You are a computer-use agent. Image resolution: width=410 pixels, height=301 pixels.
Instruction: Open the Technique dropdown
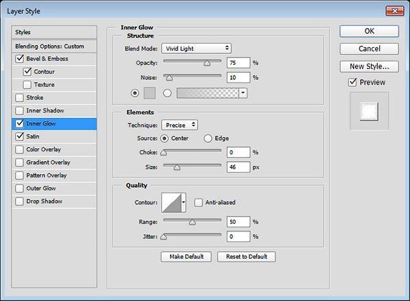click(180, 125)
